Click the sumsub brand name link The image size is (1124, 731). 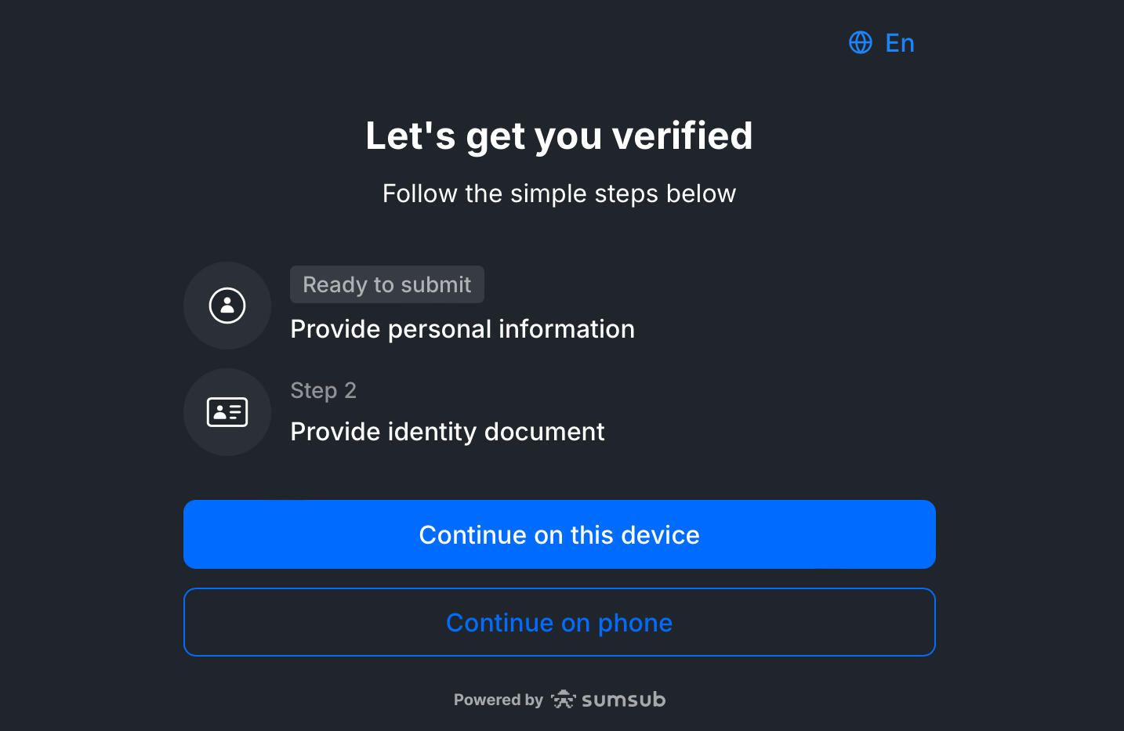[623, 700]
